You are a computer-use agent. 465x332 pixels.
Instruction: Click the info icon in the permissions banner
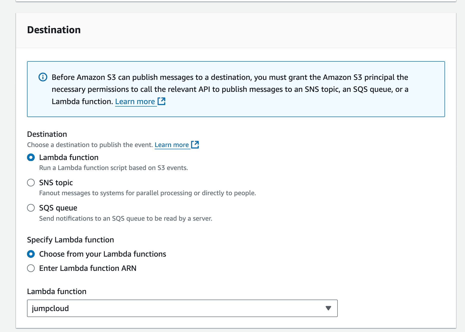pos(43,77)
